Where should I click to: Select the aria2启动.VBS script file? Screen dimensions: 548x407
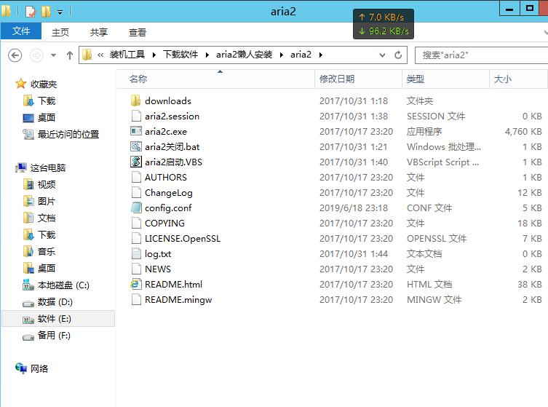(173, 162)
